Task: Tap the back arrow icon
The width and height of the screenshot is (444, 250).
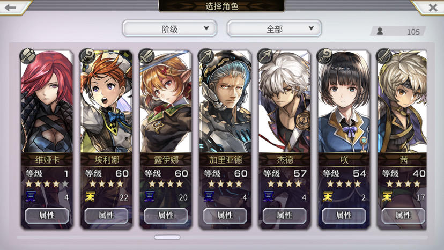Action: (x=11, y=7)
